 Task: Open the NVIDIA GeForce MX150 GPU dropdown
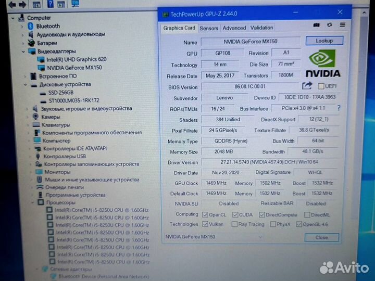[214, 237]
